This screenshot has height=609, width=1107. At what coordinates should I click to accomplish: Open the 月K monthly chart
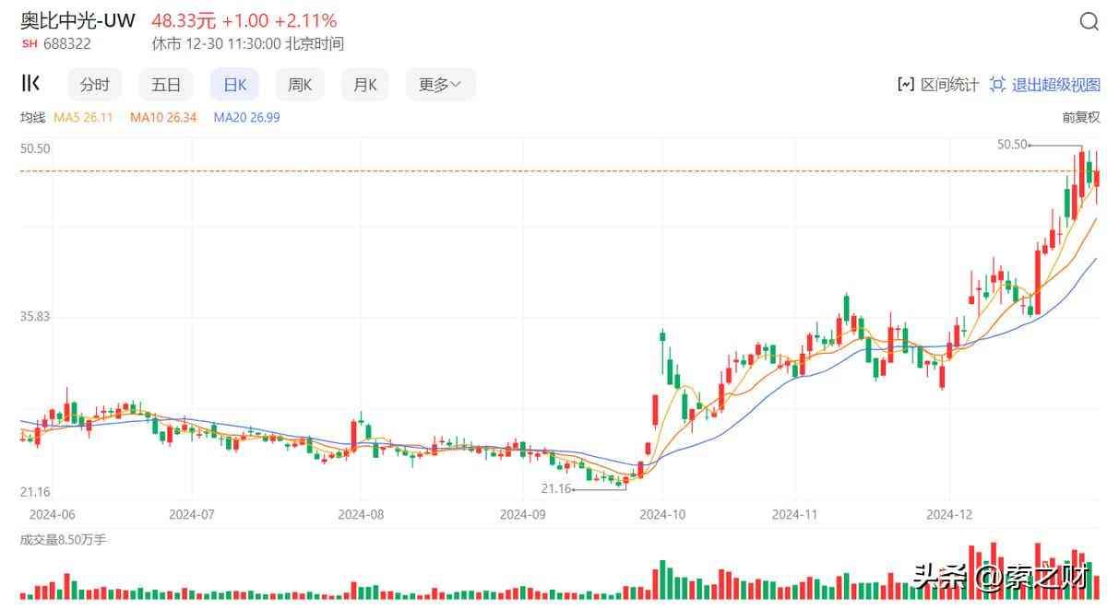pyautogui.click(x=365, y=85)
